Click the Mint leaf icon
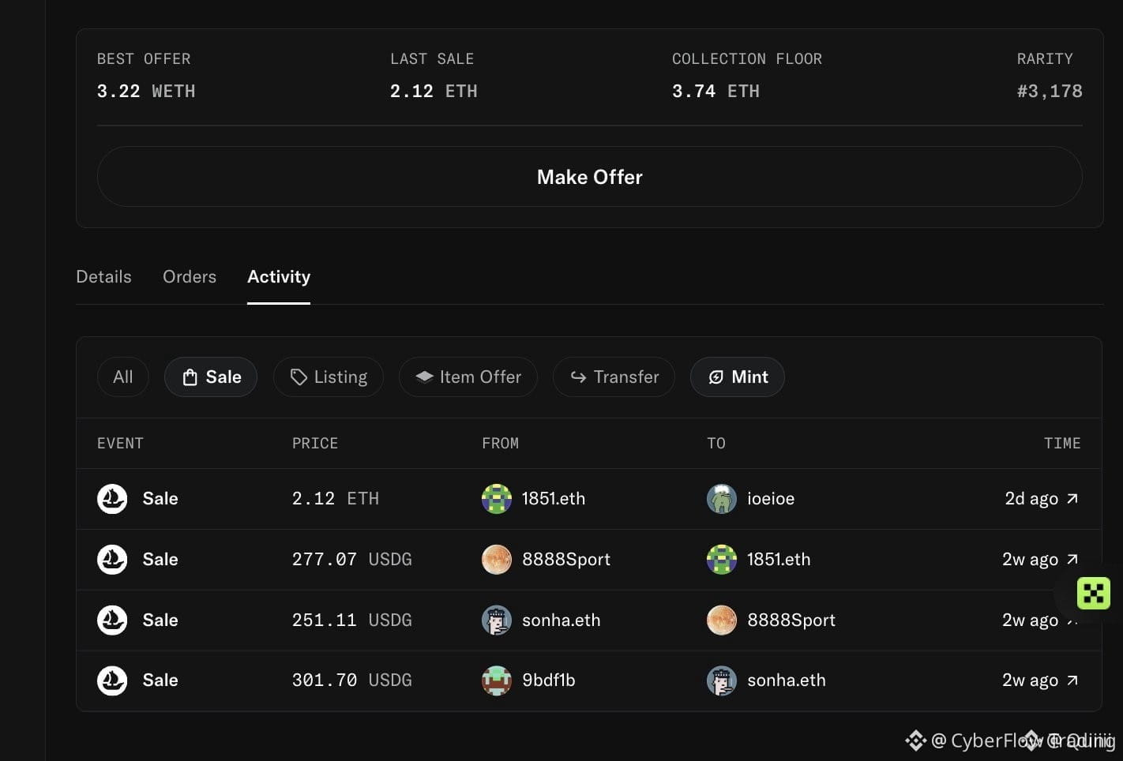 (715, 377)
